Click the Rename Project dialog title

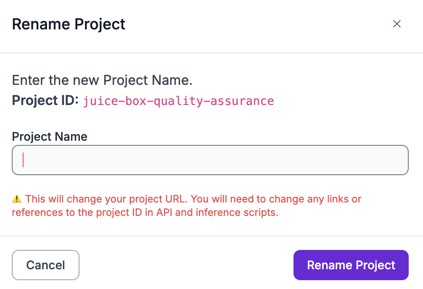pos(69,24)
